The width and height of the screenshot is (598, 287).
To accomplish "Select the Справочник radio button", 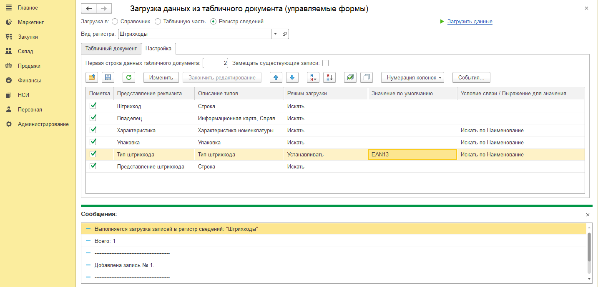I will pos(115,21).
